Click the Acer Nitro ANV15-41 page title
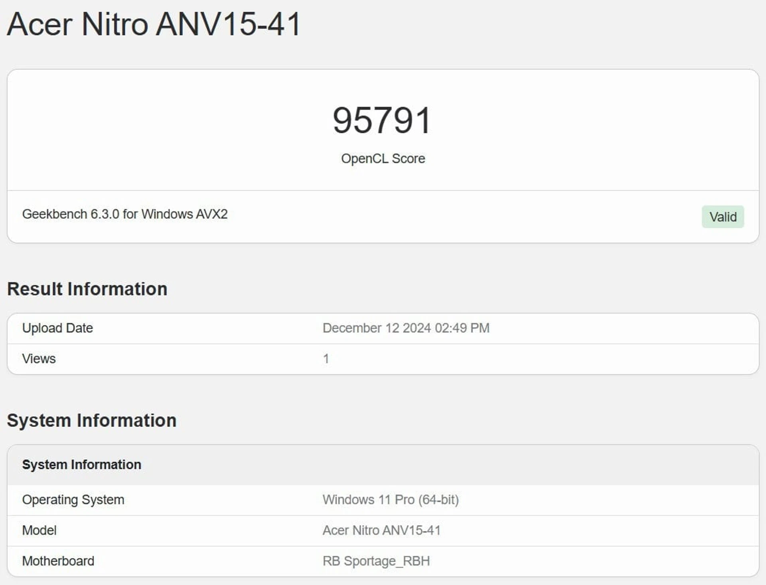This screenshot has width=766, height=585. pyautogui.click(x=154, y=24)
